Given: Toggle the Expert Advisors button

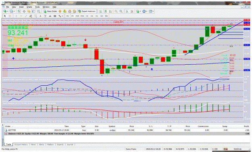Looking at the screenshot, I should 87,11.
